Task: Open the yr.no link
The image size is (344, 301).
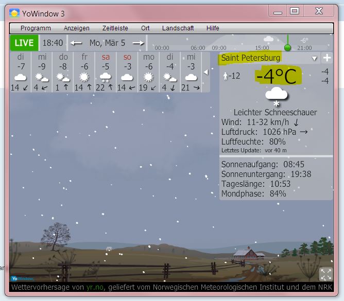Action: [x=95, y=287]
